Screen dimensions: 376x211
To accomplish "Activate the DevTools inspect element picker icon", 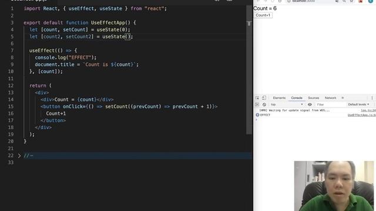I will click(257, 98).
